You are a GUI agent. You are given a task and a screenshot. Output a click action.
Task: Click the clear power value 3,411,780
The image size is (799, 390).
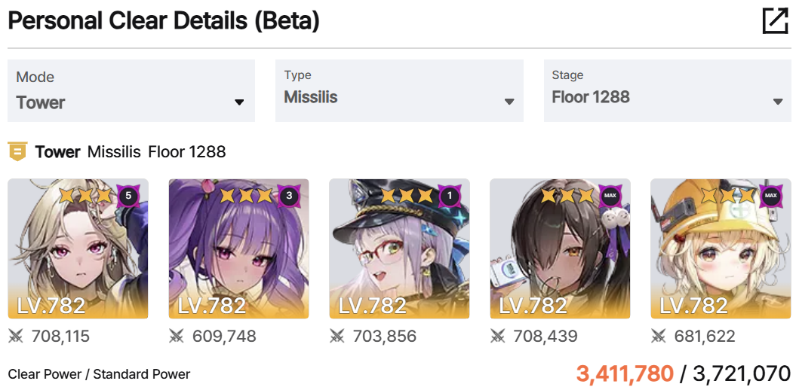coord(625,373)
